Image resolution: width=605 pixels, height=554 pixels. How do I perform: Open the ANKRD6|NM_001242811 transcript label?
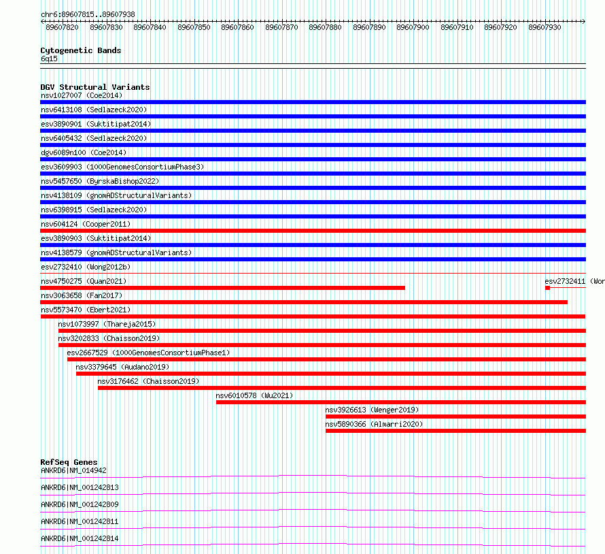(x=80, y=521)
